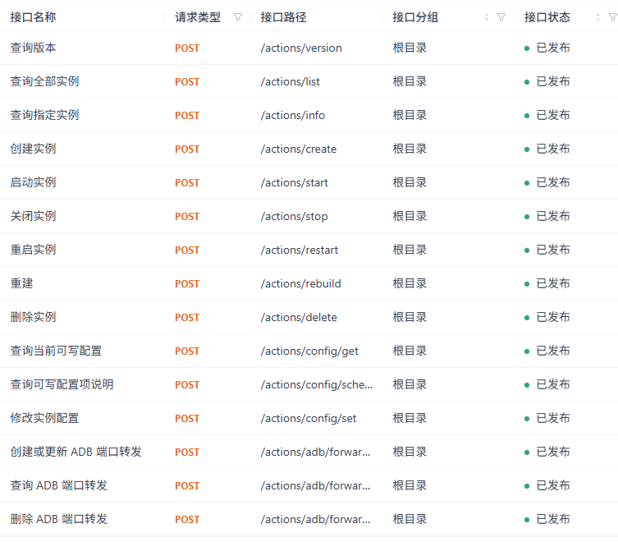Image resolution: width=618 pixels, height=542 pixels.
Task: Click 根目录 in the 重启实例 row
Action: 410,250
